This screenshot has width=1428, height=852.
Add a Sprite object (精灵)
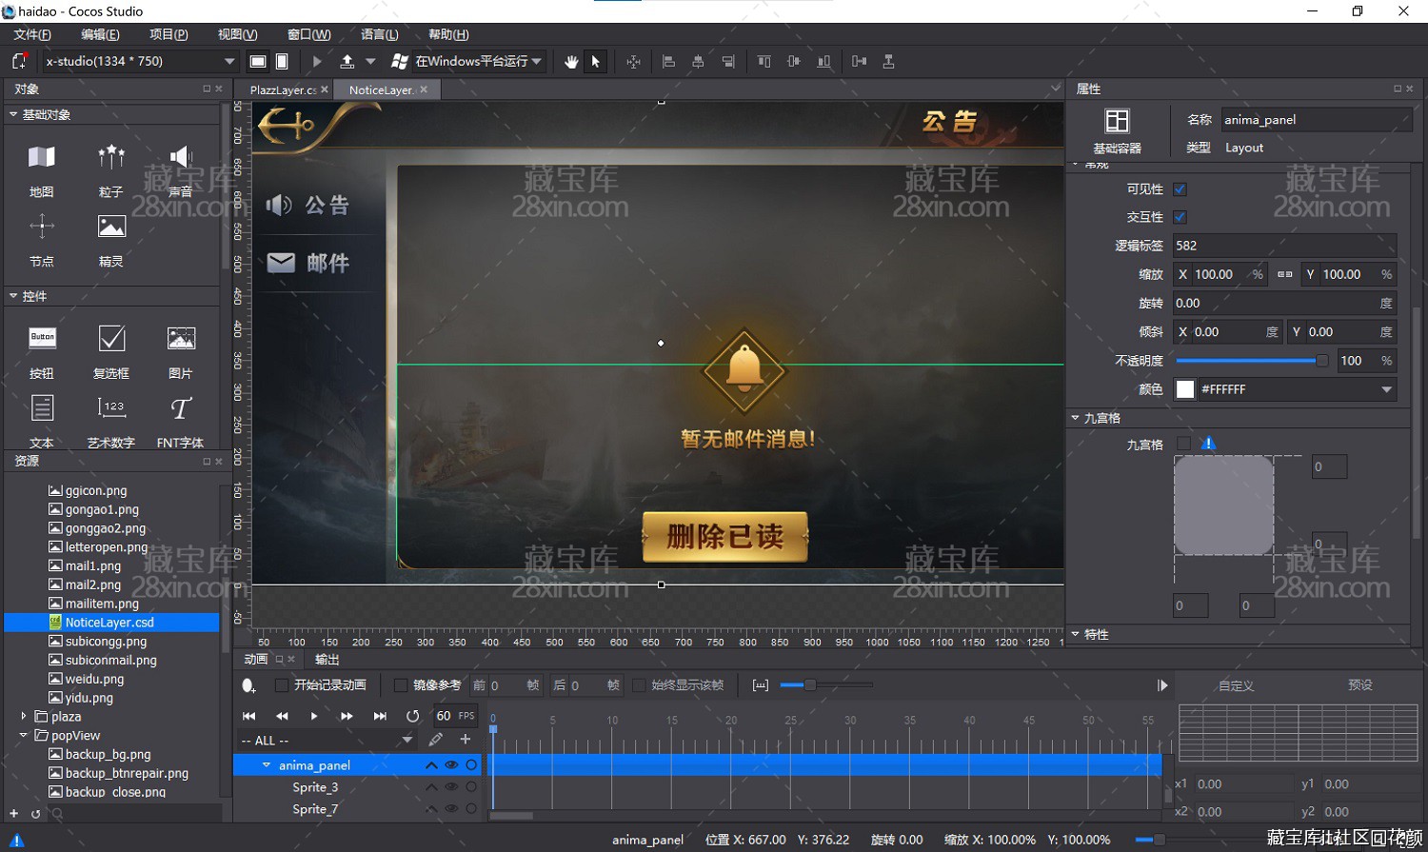(111, 239)
